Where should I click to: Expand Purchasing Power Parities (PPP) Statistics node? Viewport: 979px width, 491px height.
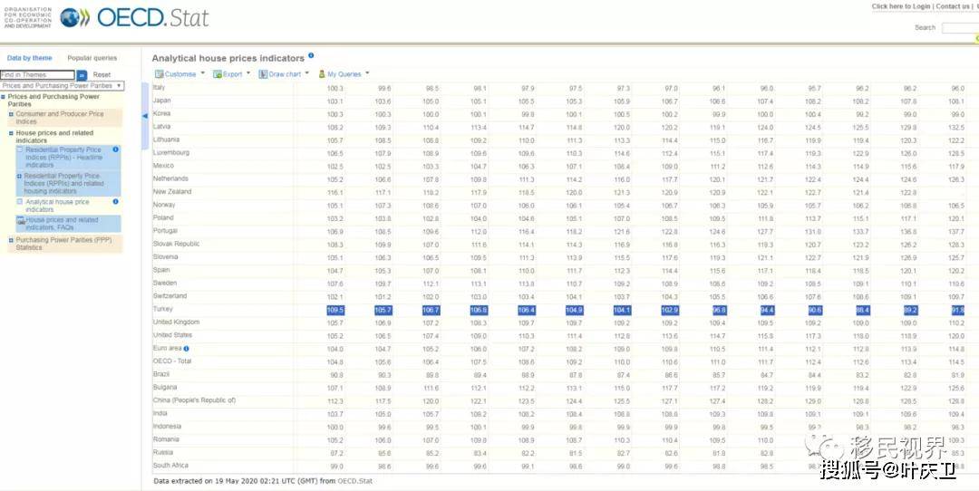click(x=11, y=240)
